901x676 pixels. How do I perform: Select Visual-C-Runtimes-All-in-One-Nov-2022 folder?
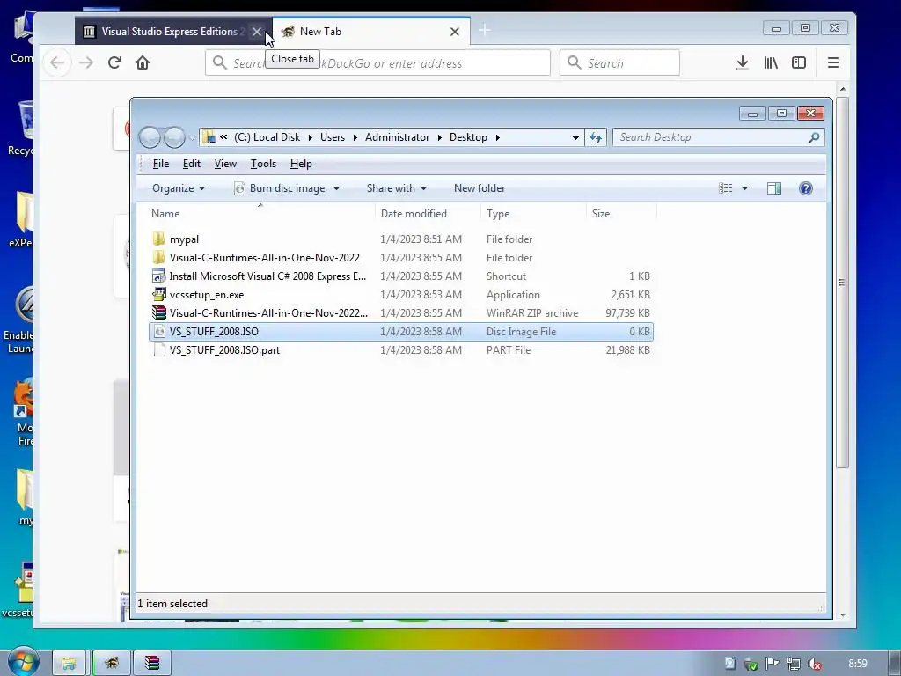pyautogui.click(x=400, y=258)
